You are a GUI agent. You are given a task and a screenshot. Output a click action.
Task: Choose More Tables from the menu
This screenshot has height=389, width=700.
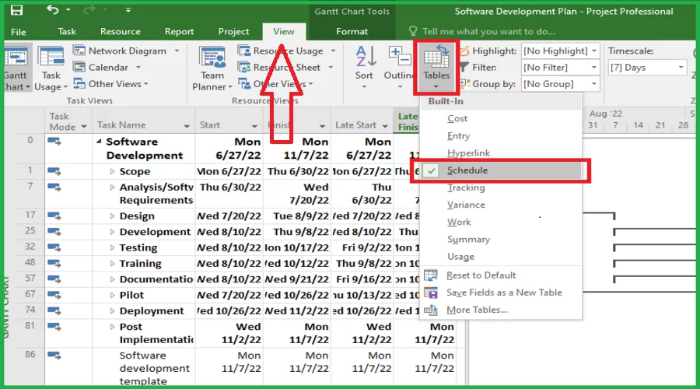tap(476, 310)
